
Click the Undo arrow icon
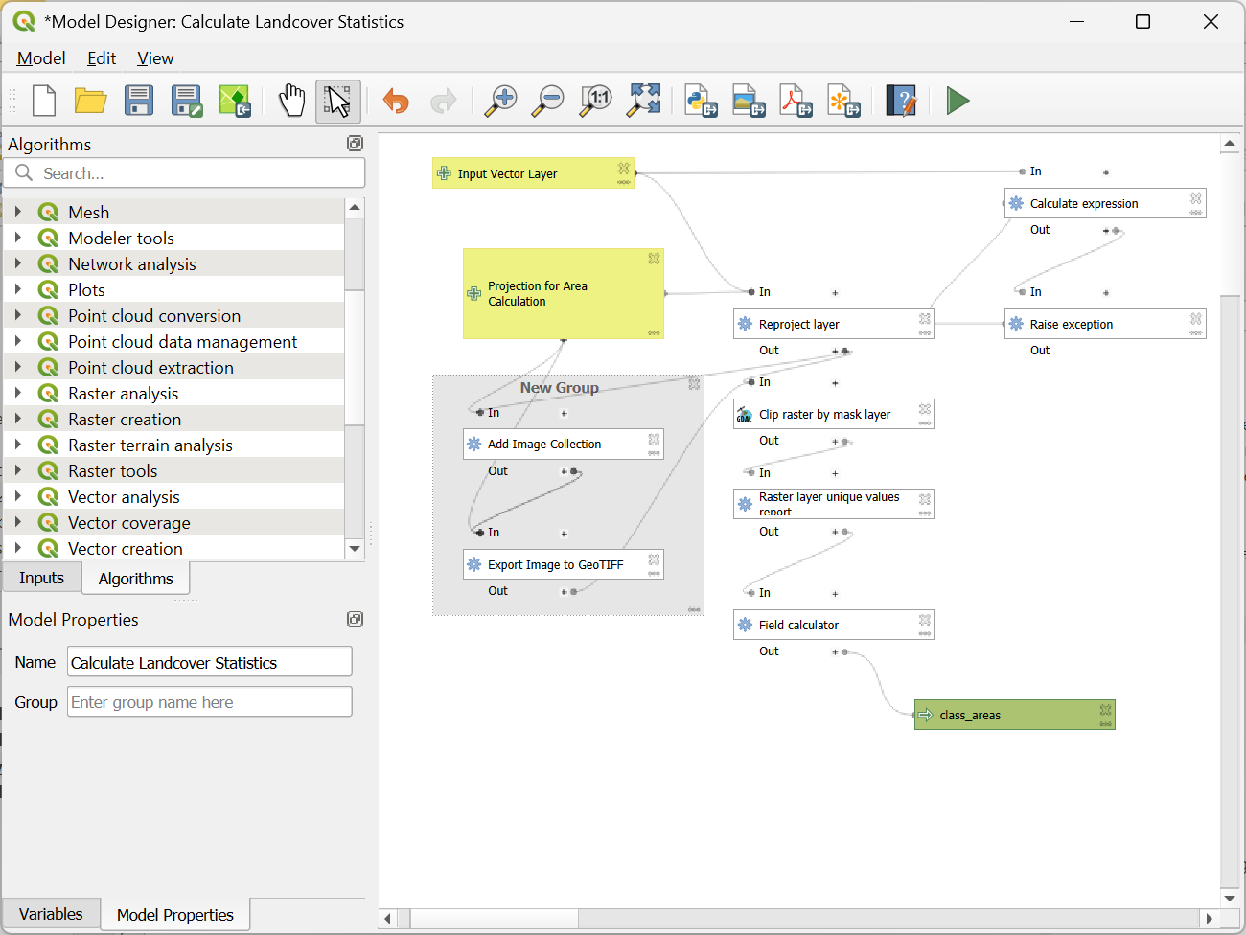pyautogui.click(x=396, y=101)
